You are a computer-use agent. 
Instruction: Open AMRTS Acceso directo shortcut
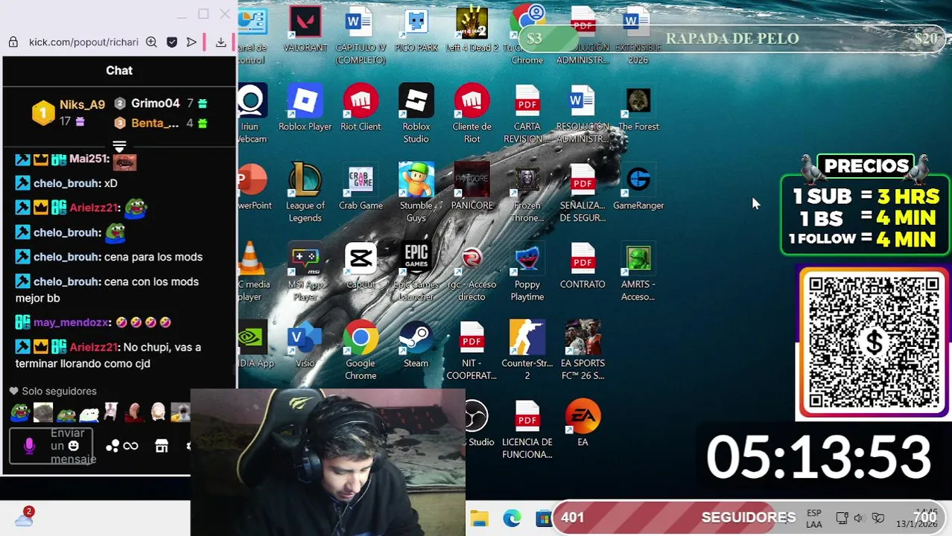[x=638, y=272]
